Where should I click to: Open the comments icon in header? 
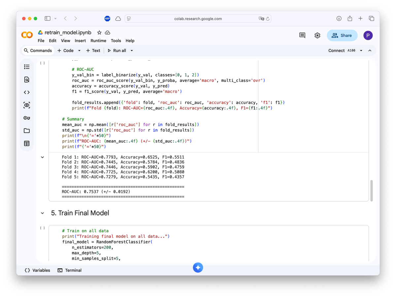click(x=302, y=35)
